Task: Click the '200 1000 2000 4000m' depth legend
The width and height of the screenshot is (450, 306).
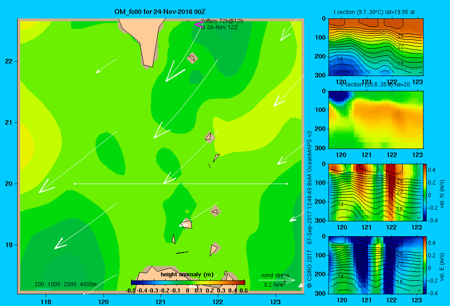Action: pos(65,284)
